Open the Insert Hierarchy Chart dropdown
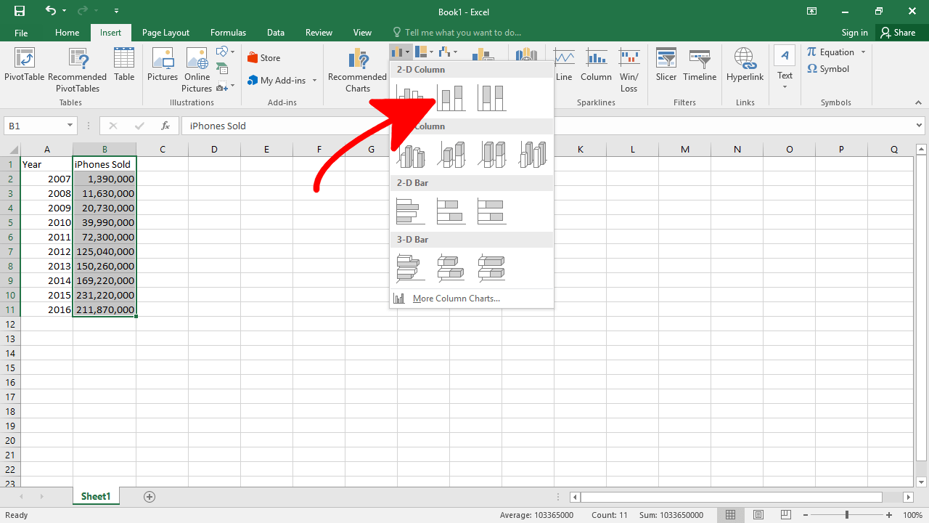The height and width of the screenshot is (523, 929). pos(425,52)
